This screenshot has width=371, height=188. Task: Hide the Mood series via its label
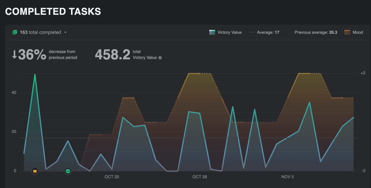[x=358, y=32]
